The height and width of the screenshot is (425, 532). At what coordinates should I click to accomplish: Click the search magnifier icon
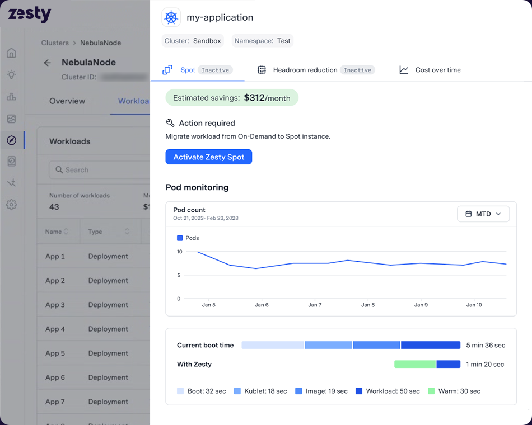(59, 170)
